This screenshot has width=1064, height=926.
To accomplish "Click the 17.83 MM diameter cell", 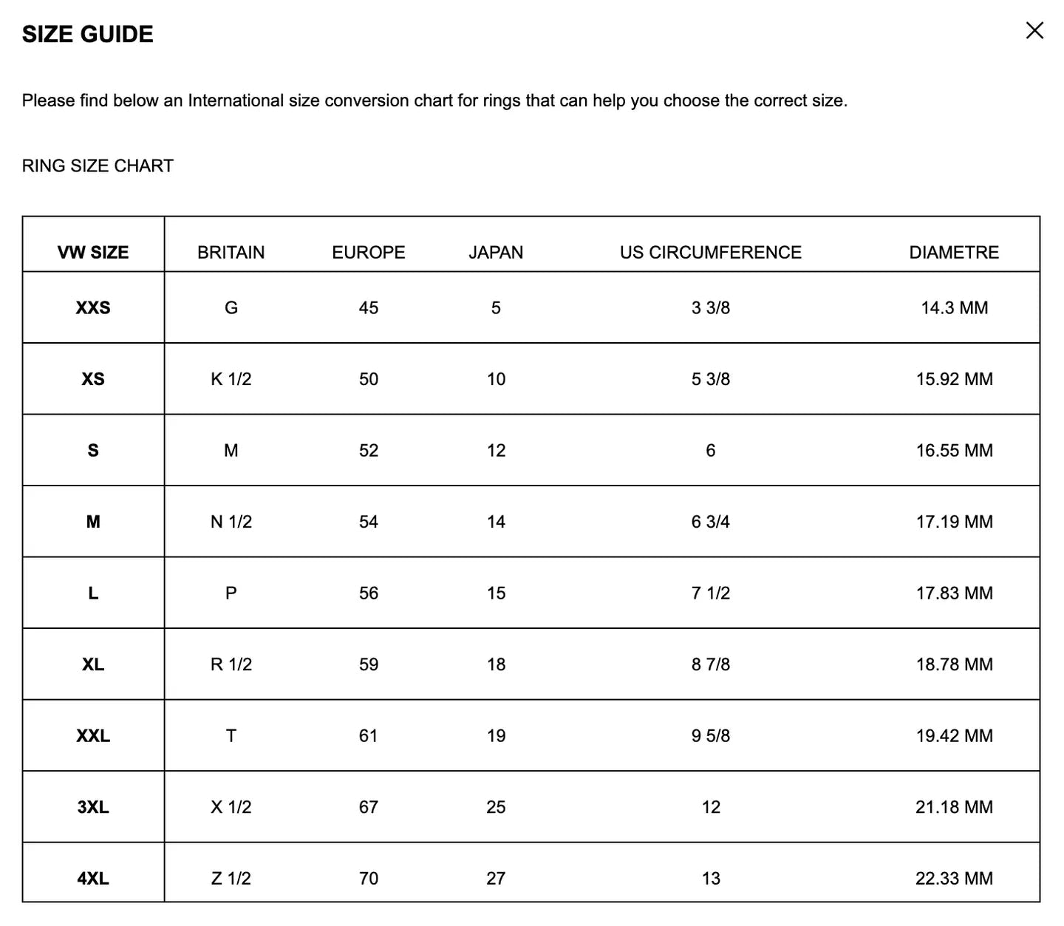I will tap(955, 593).
